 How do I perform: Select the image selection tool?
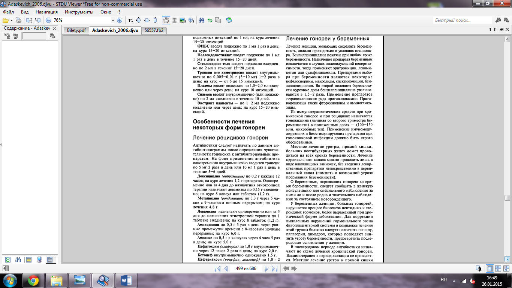tap(183, 20)
